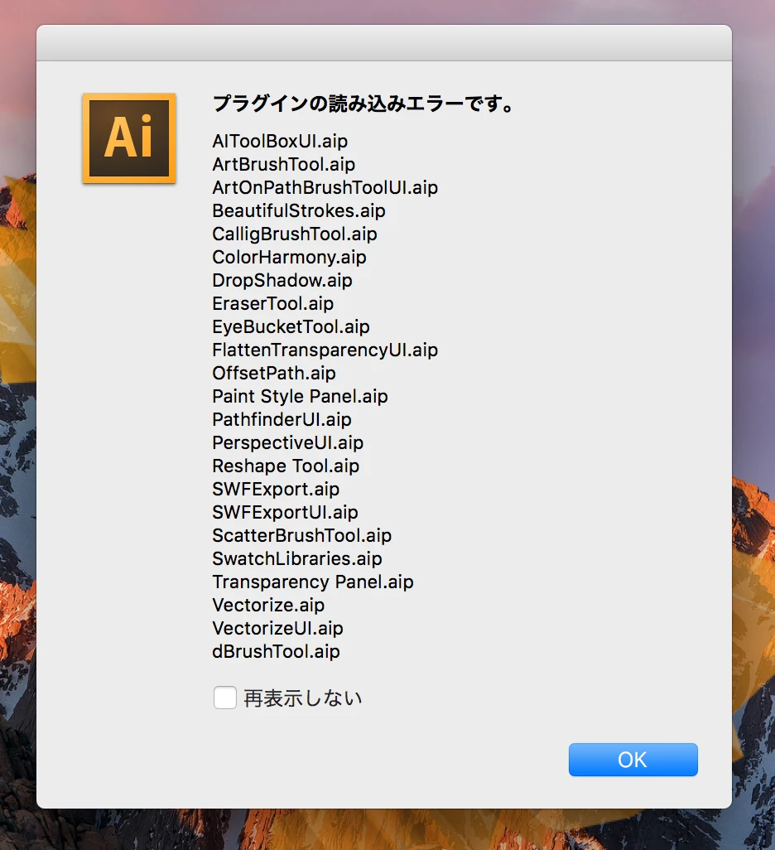Select the SWFExport.aip entry
This screenshot has height=850, width=775.
(x=276, y=490)
